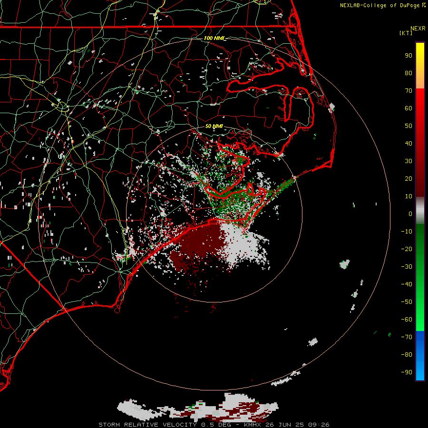Viewport: 428px width, 428px height.
Task: Click the -90 value on the velocity scale
Action: 407,372
